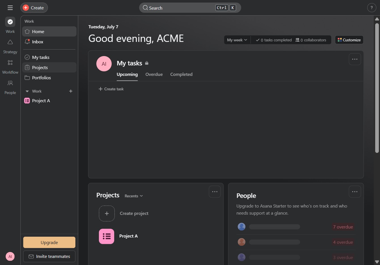The width and height of the screenshot is (380, 265).
Task: Click the Create button
Action: click(x=34, y=8)
